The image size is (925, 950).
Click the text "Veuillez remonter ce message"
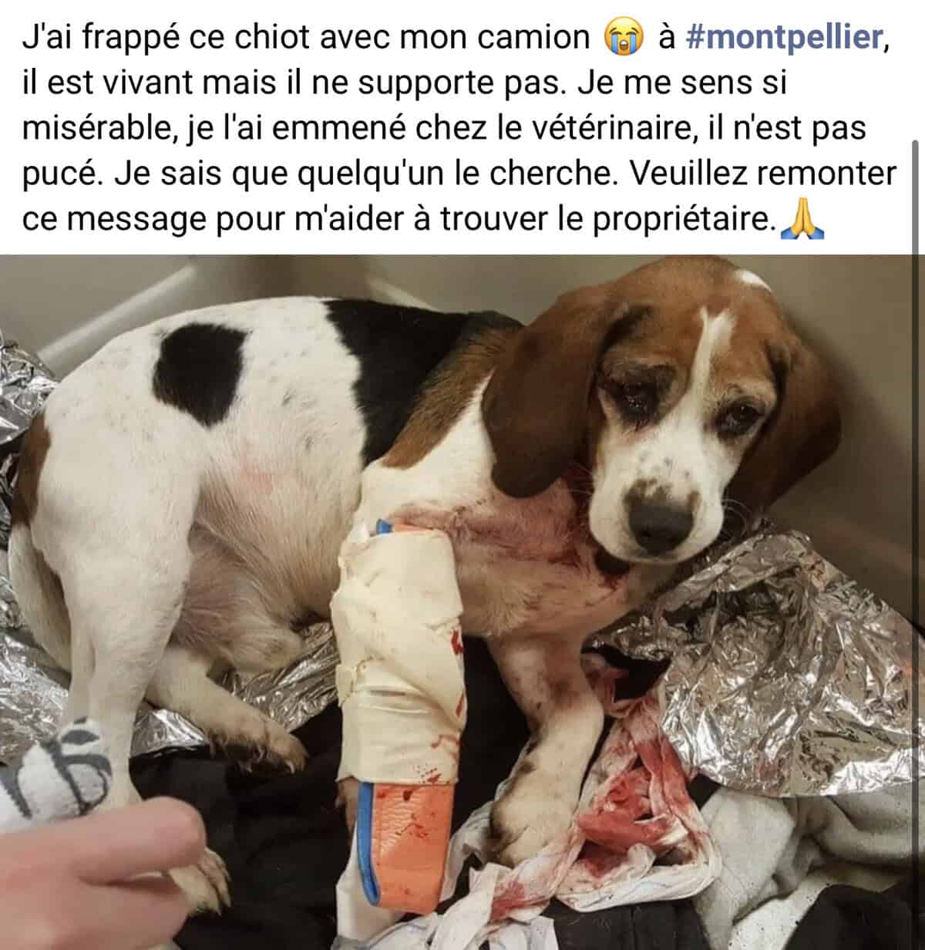pos(455,197)
